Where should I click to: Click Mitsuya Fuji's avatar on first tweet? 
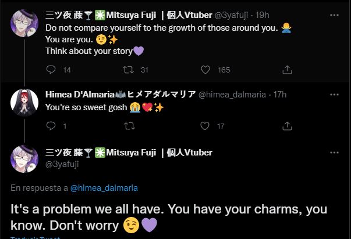tap(24, 23)
